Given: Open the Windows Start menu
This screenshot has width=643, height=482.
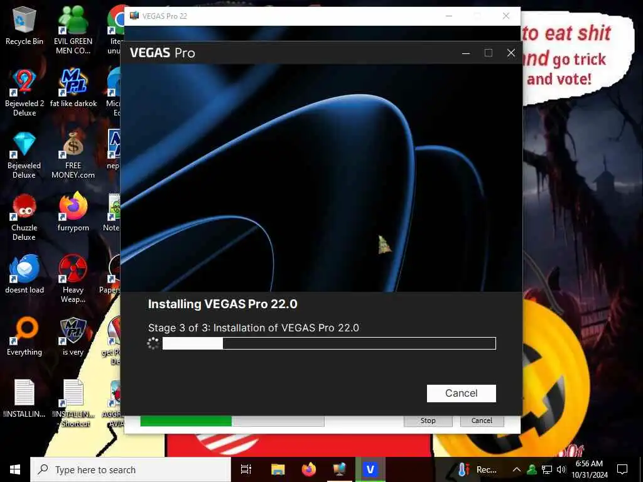Looking at the screenshot, I should coord(15,469).
